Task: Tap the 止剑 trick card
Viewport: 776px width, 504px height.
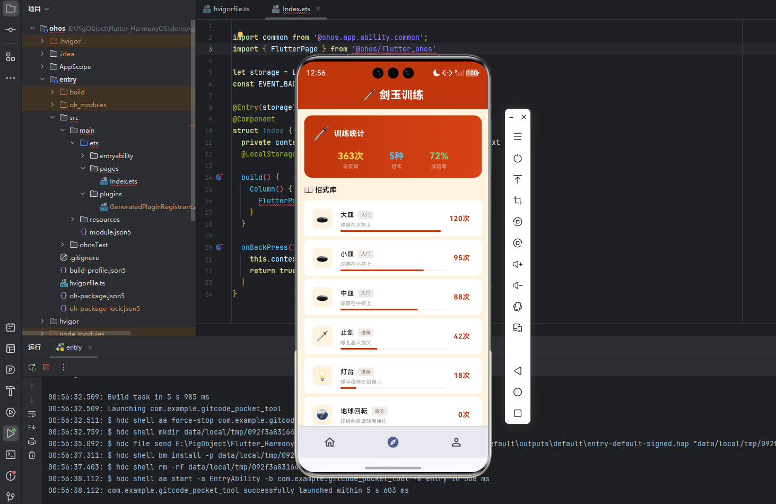Action: 393,336
